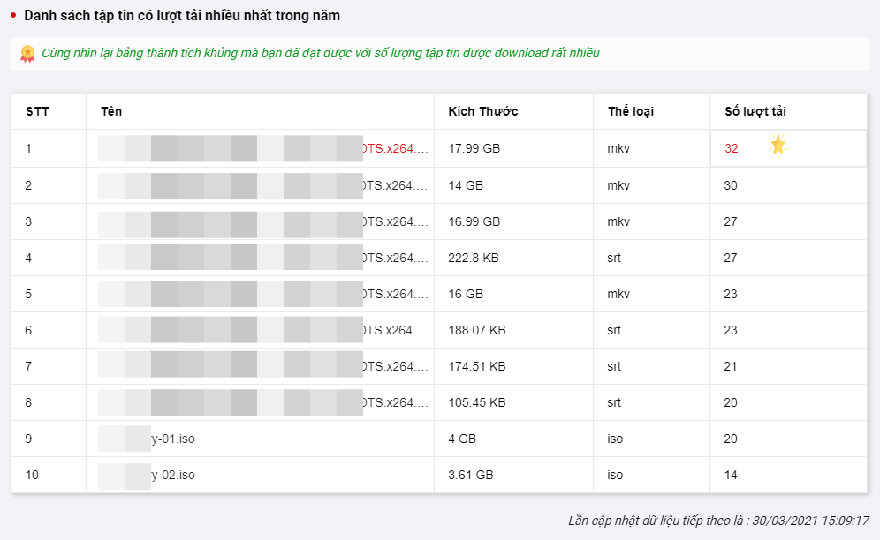Click the "iso" type cell in row 9

coord(615,439)
